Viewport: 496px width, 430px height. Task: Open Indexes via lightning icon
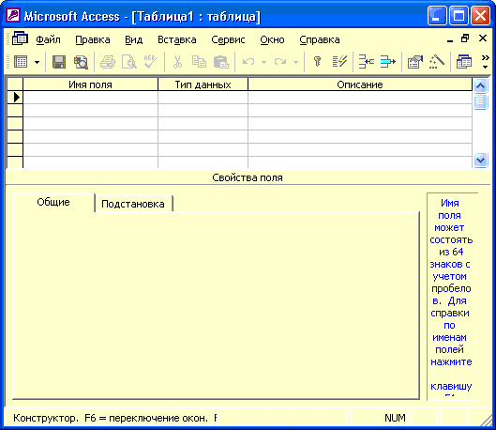(x=339, y=61)
